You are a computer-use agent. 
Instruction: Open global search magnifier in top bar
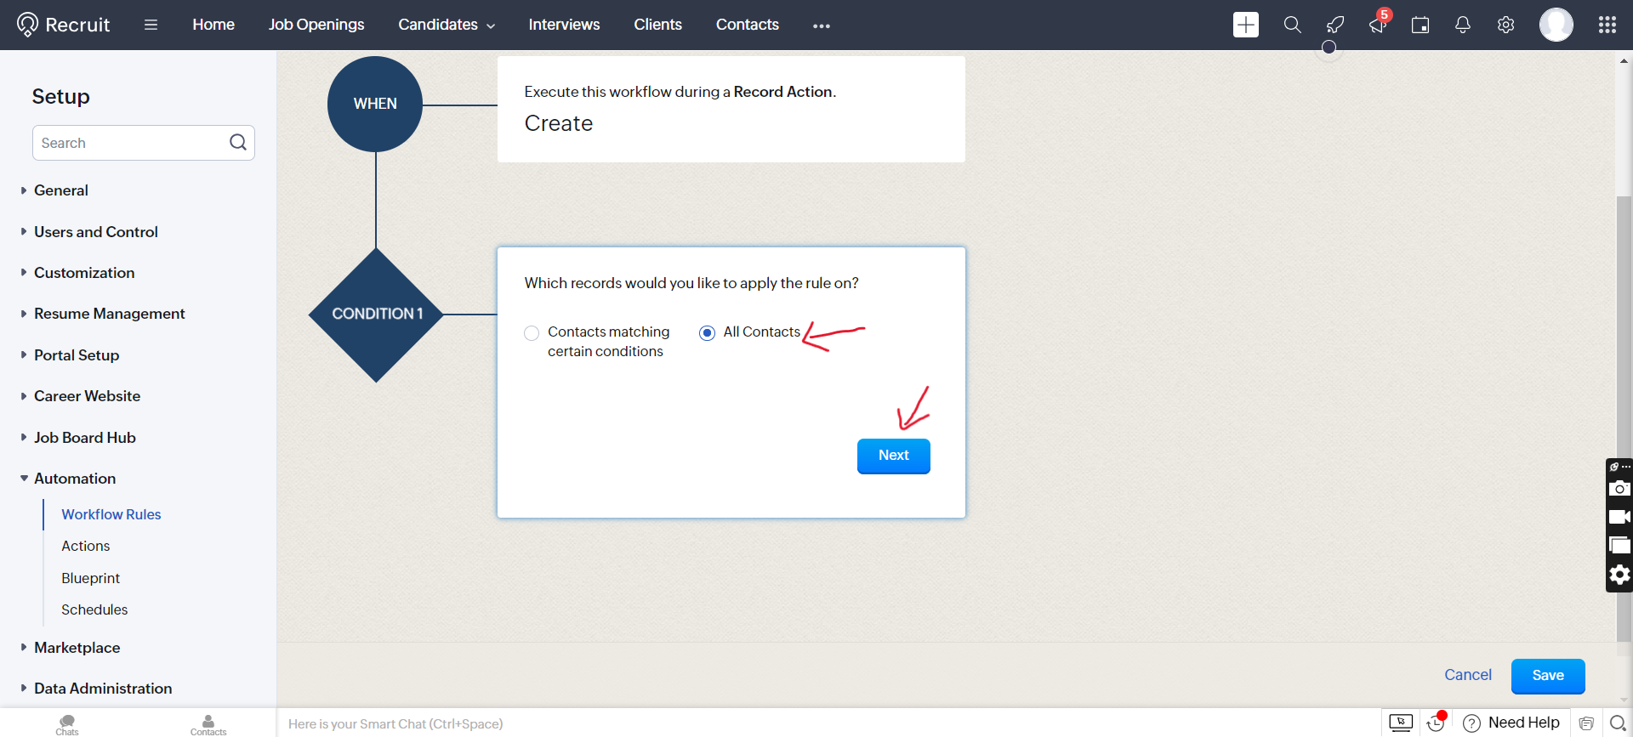[x=1292, y=25]
